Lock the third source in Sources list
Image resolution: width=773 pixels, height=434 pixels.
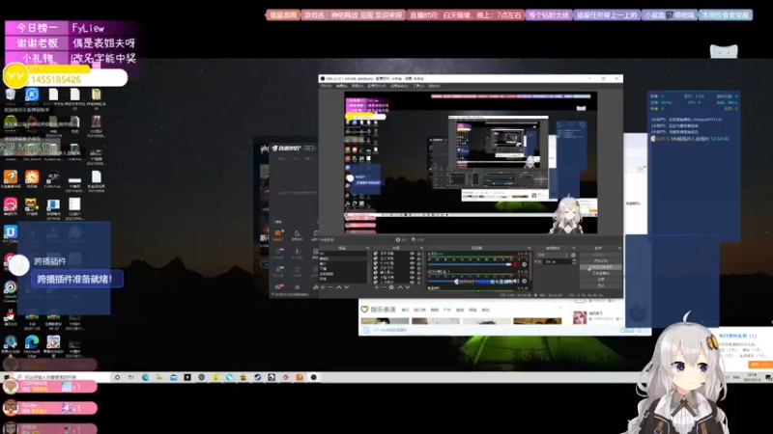tap(418, 263)
